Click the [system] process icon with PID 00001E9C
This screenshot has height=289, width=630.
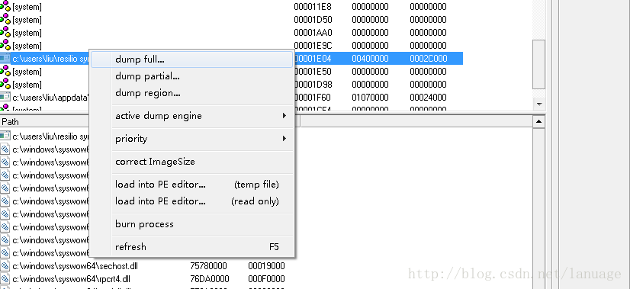pos(5,45)
